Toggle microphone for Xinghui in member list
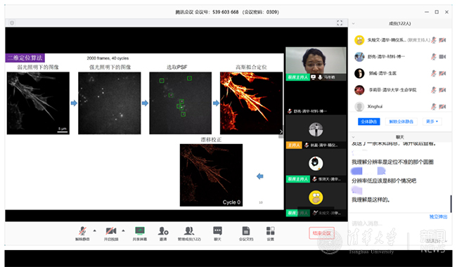This screenshot has width=457, height=267. (x=434, y=107)
